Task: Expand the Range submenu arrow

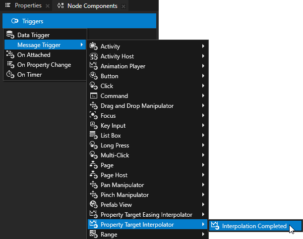Action: (x=203, y=235)
